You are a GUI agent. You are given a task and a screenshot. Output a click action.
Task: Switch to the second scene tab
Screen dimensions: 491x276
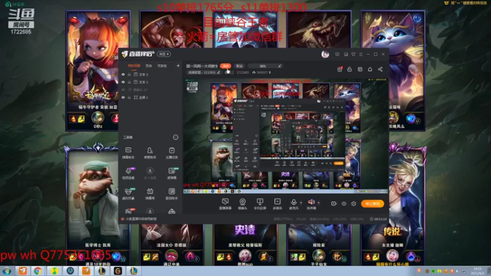pos(149,66)
